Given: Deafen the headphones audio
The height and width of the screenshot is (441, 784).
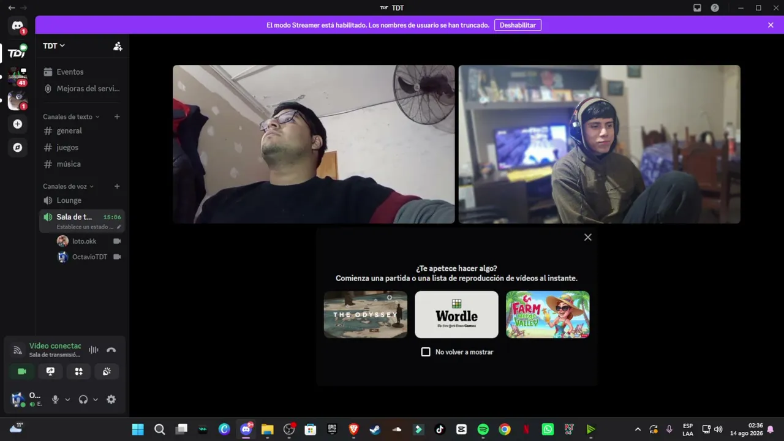Looking at the screenshot, I should [x=83, y=399].
